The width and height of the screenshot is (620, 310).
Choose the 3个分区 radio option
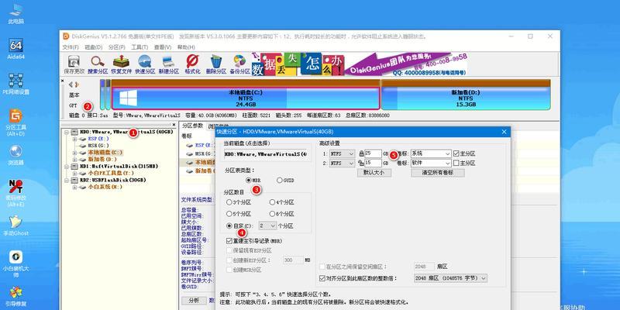pos(229,202)
